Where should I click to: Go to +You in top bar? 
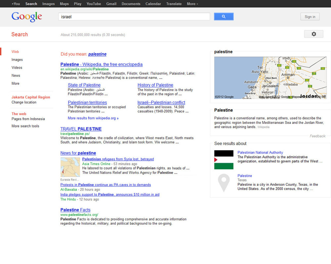(x=16, y=4)
